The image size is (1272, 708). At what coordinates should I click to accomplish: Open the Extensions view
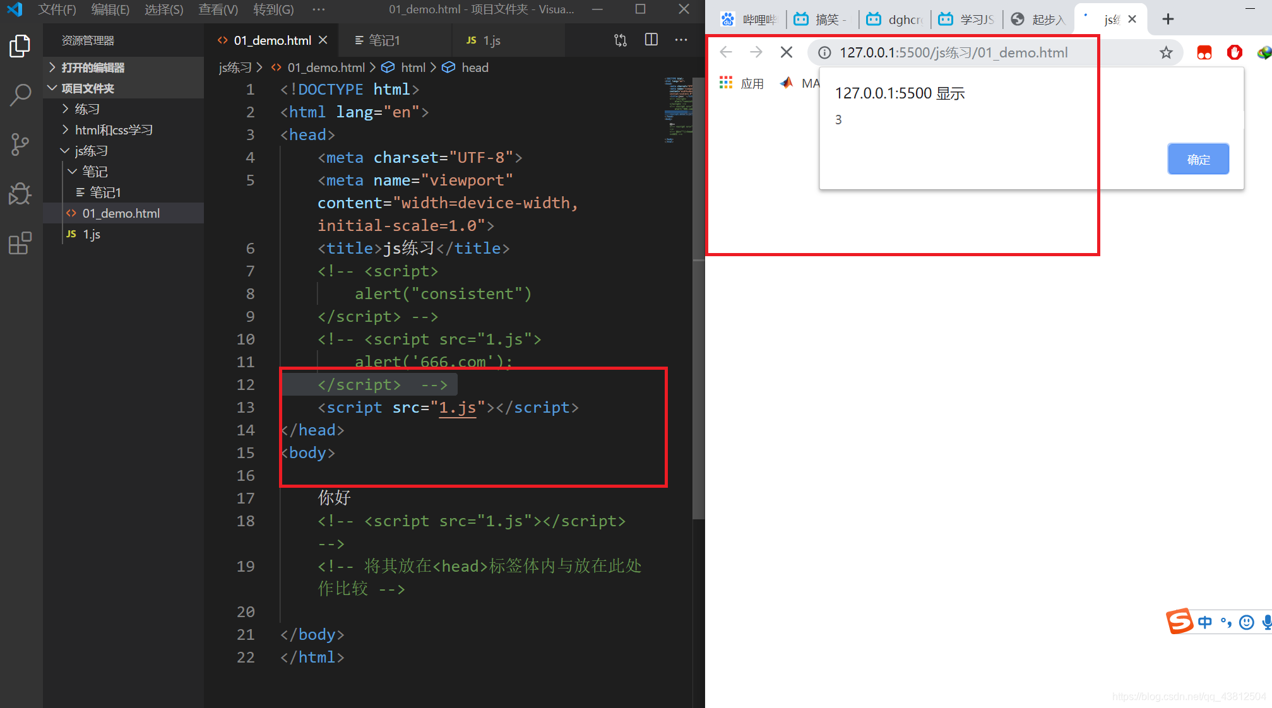coord(20,243)
